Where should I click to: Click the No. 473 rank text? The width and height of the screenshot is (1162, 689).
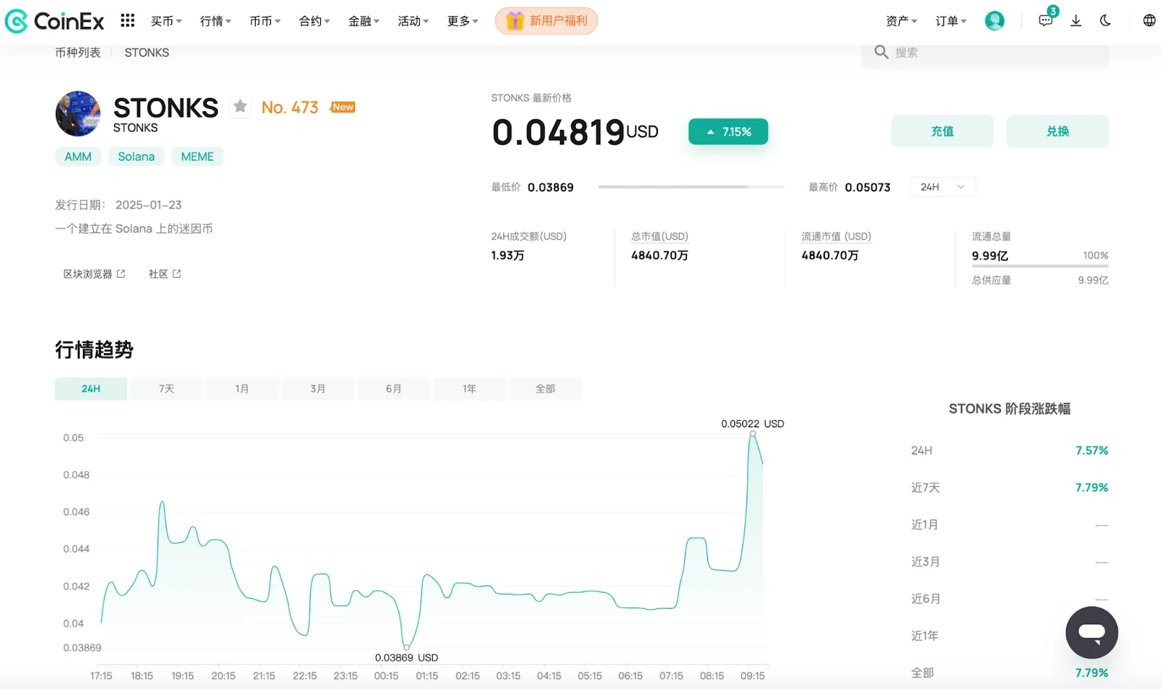pyautogui.click(x=290, y=108)
